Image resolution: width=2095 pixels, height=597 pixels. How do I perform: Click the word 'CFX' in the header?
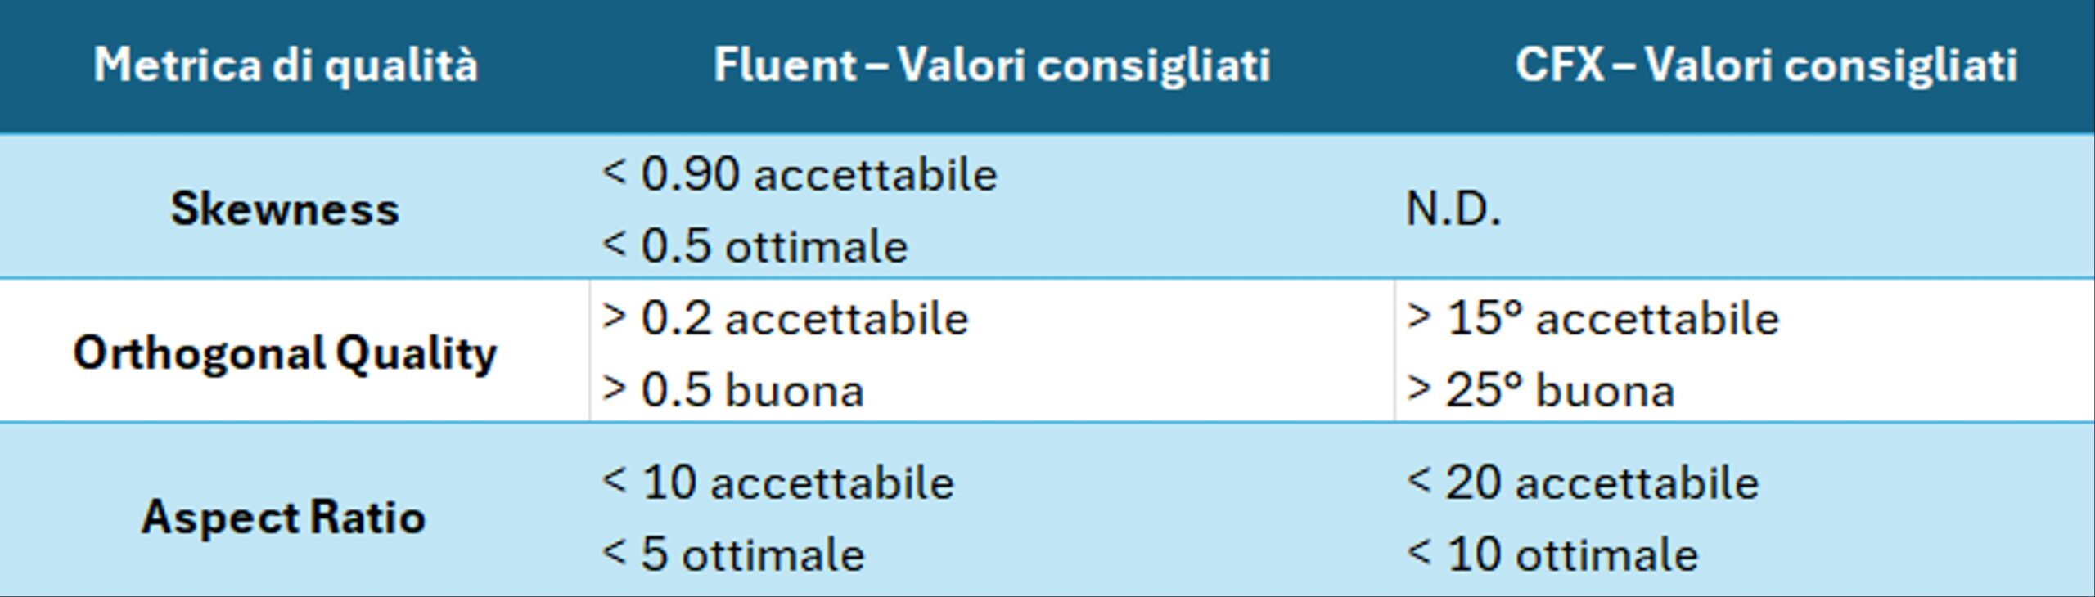1559,65
